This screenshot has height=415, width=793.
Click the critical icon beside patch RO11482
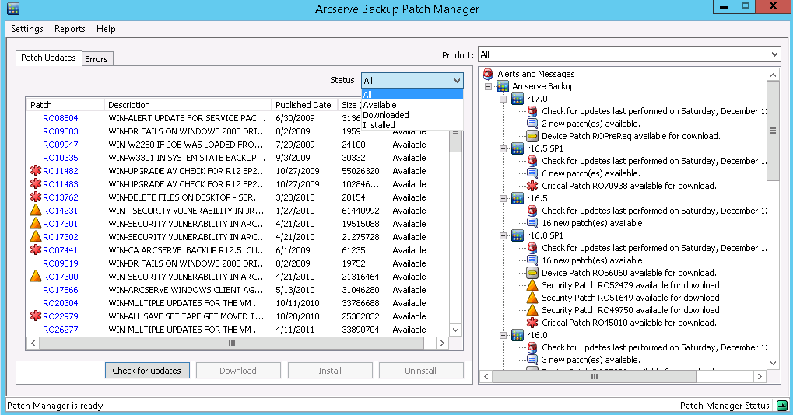pos(35,171)
